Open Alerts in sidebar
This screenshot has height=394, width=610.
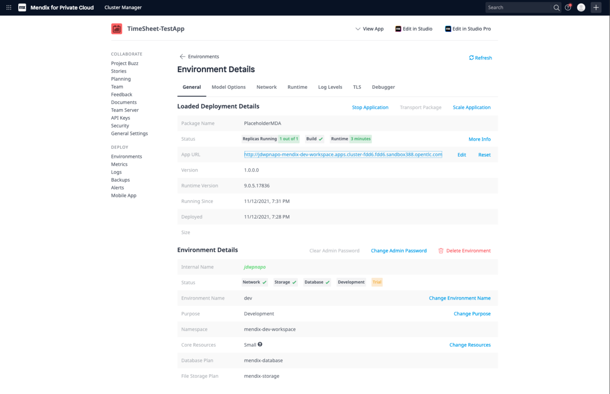click(117, 188)
